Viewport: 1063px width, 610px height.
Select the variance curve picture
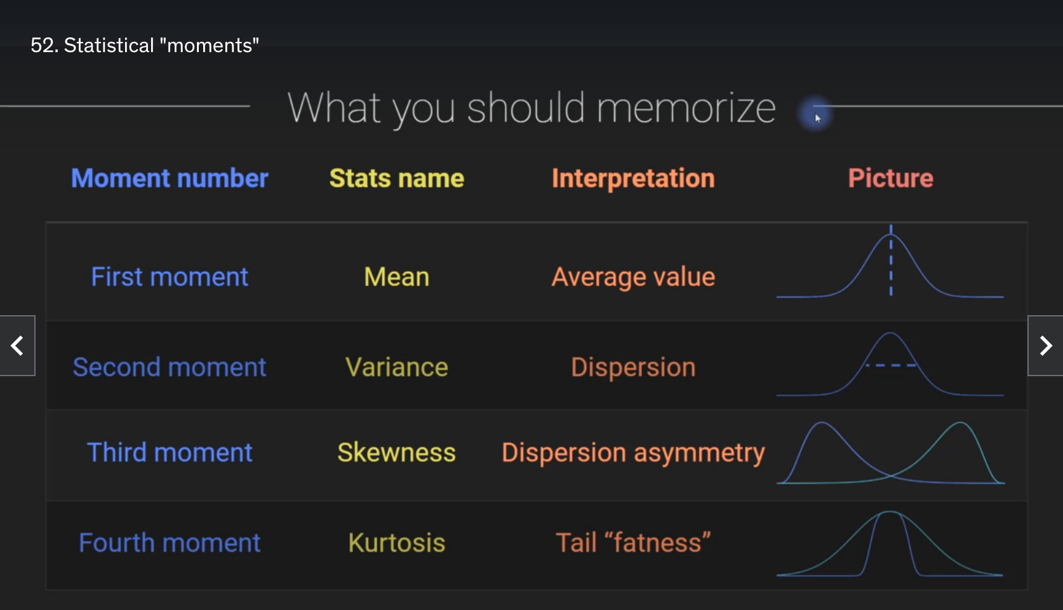pos(890,364)
